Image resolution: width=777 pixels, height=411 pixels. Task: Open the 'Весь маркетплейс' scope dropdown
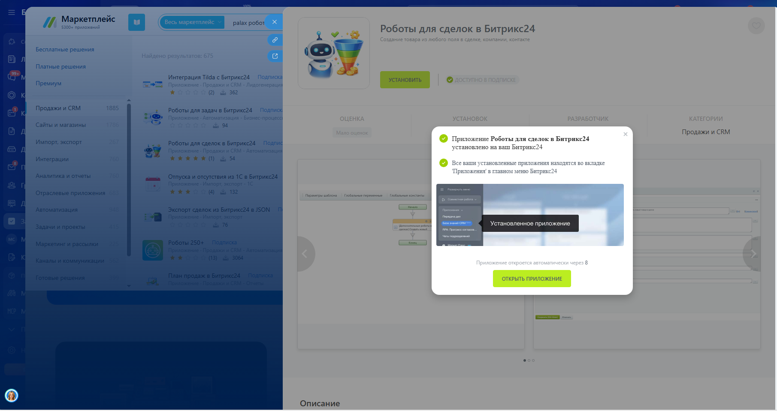(x=193, y=22)
